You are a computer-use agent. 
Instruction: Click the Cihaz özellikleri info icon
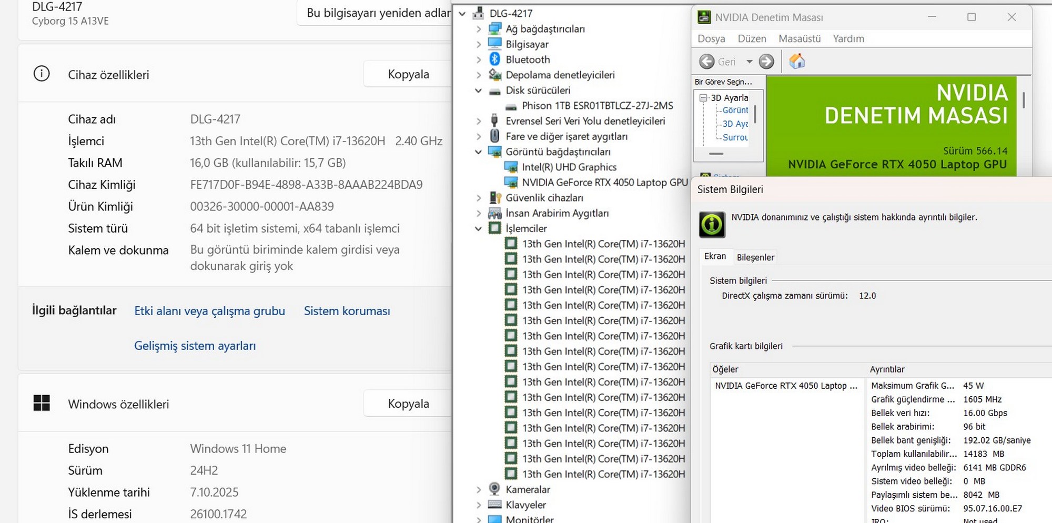coord(42,74)
